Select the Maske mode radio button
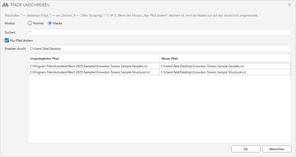296x157 pixels. pos(50,23)
